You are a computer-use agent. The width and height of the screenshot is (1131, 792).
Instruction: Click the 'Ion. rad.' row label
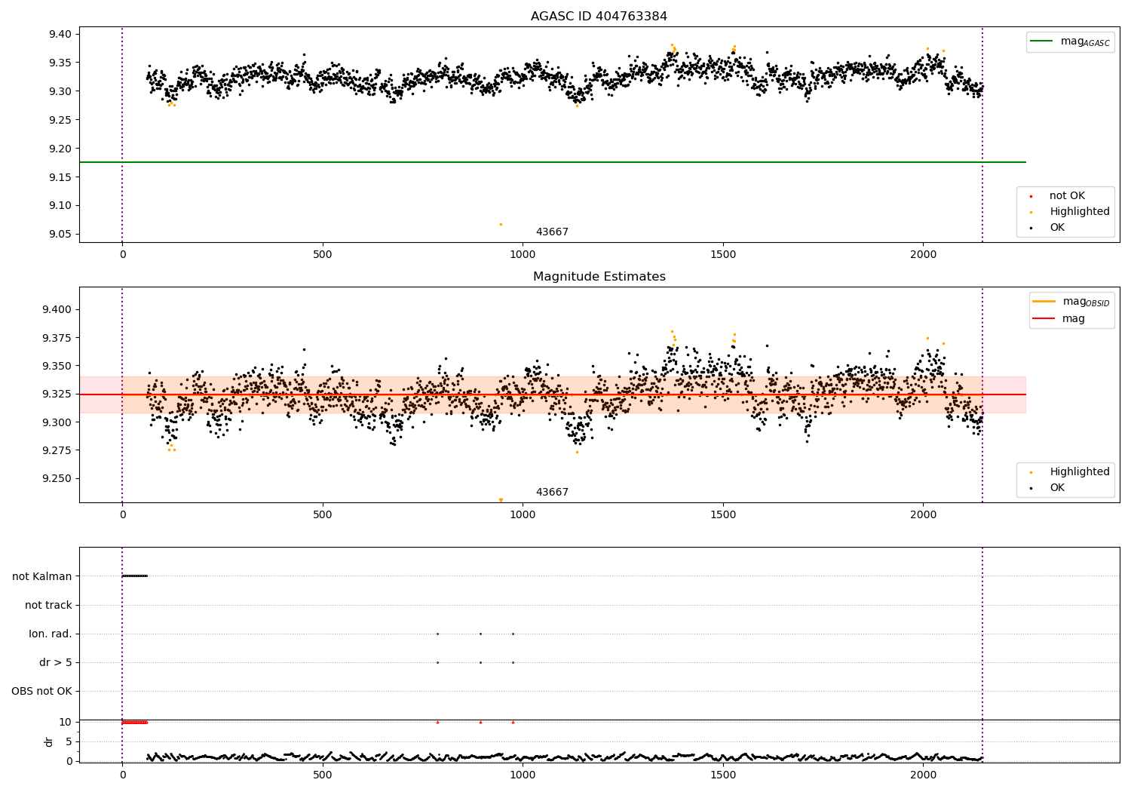click(51, 634)
